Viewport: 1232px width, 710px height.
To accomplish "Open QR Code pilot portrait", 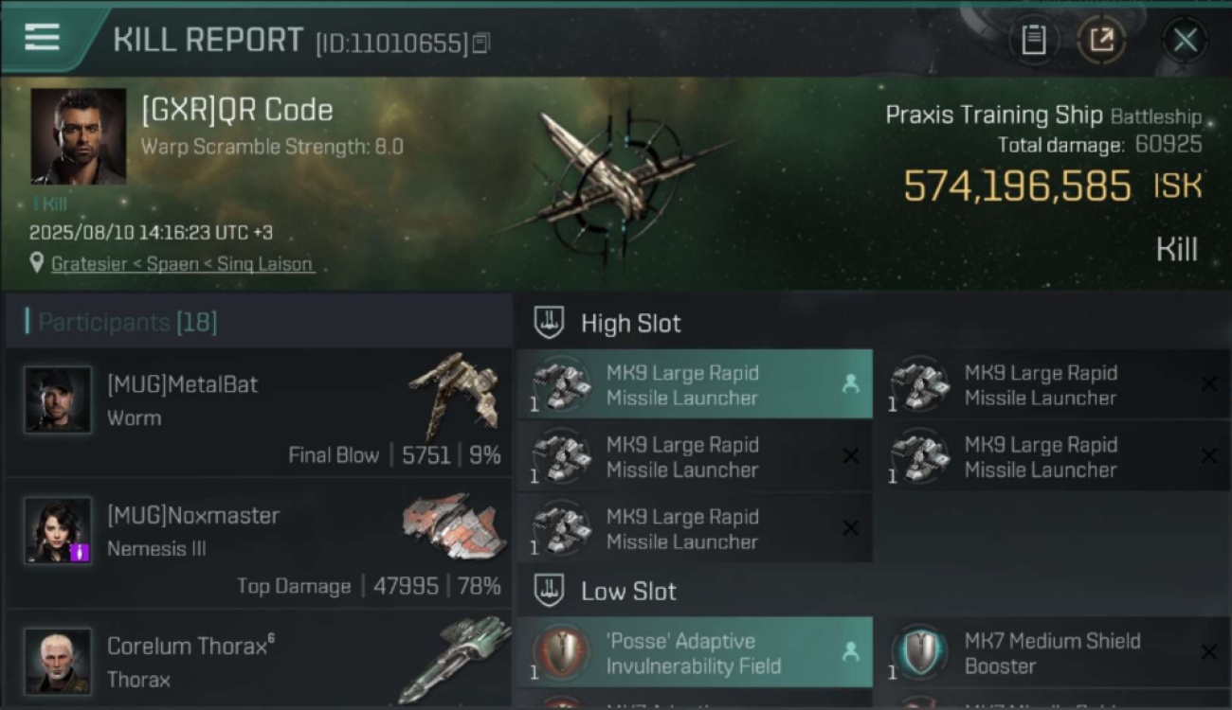I will [x=79, y=136].
